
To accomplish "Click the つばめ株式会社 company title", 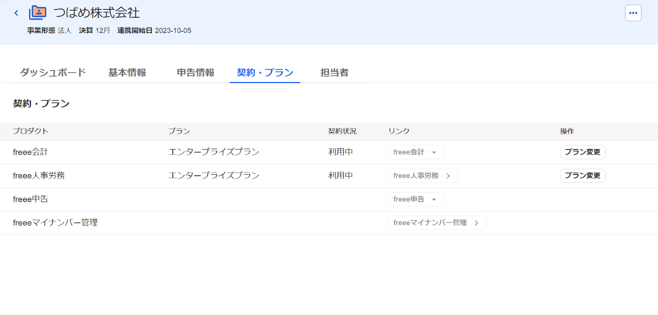I will pos(97,13).
